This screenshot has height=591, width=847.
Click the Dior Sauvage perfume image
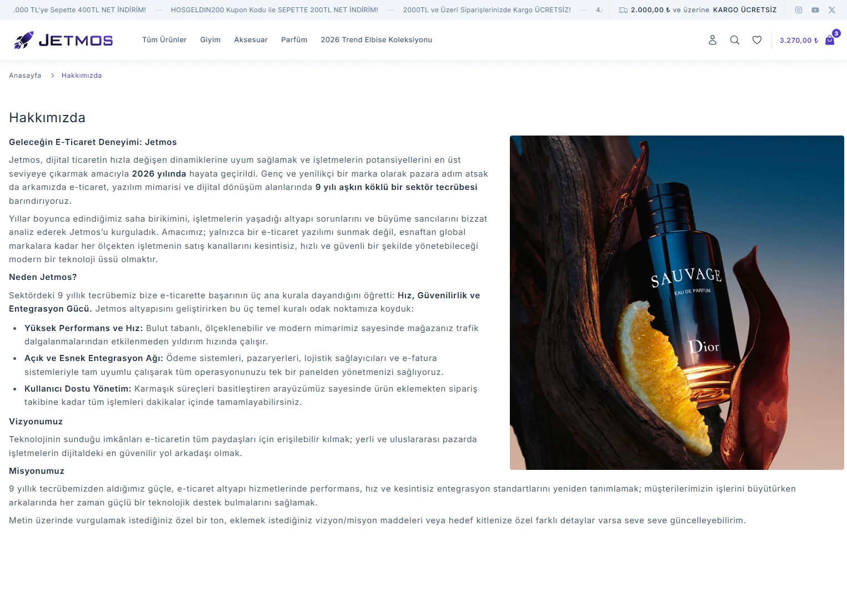677,303
